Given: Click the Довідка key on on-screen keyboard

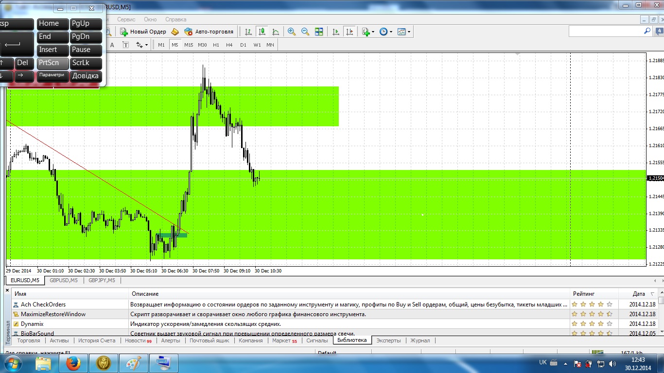Looking at the screenshot, I should click(x=86, y=76).
